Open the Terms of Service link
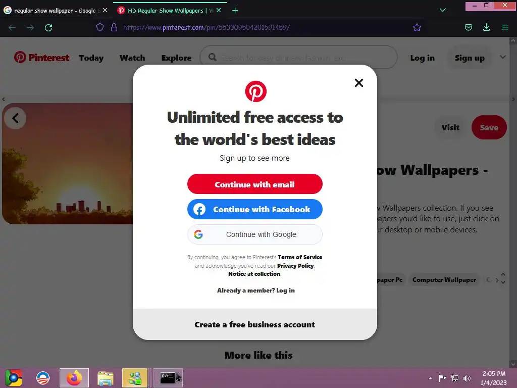 (x=300, y=257)
